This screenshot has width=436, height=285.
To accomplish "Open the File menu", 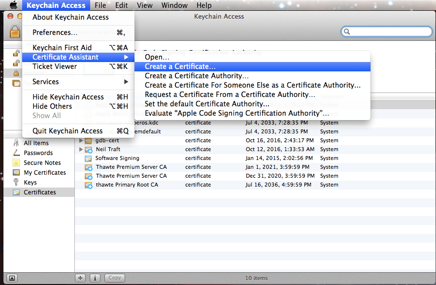I will (100, 5).
